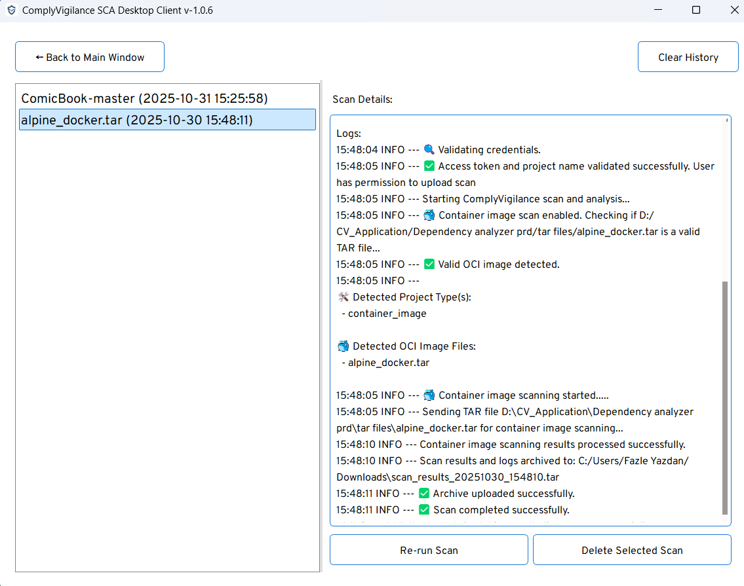
Task: Click whale icon beside Container image scanning started
Action: [x=429, y=395]
